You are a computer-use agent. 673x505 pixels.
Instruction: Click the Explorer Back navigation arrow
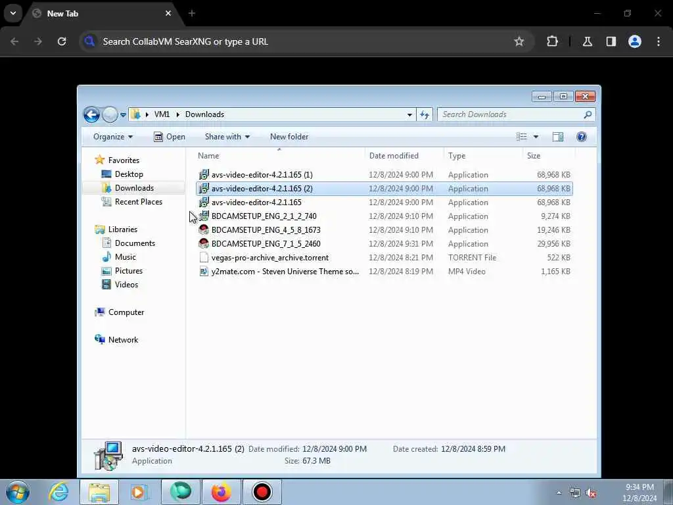[91, 114]
